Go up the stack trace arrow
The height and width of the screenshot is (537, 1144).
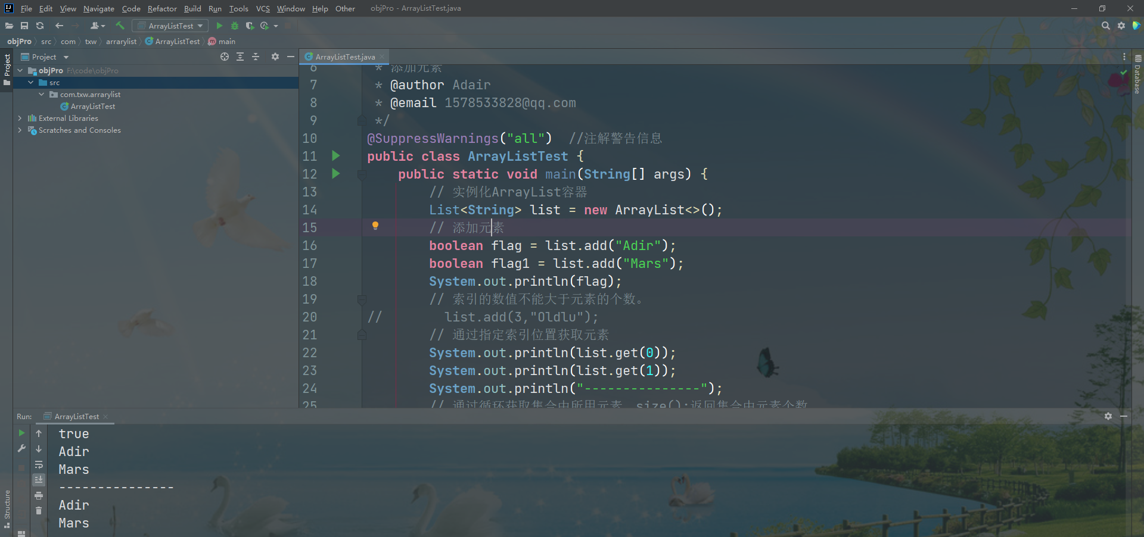[x=39, y=433]
